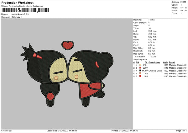Click the Stitches value '21516'

tap(183, 2)
